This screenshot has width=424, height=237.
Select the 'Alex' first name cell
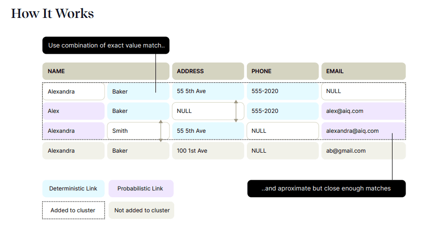coord(73,111)
